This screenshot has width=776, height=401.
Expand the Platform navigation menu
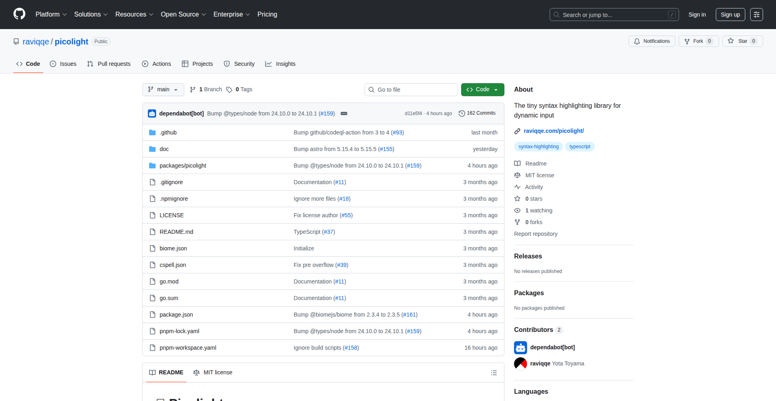click(x=51, y=15)
